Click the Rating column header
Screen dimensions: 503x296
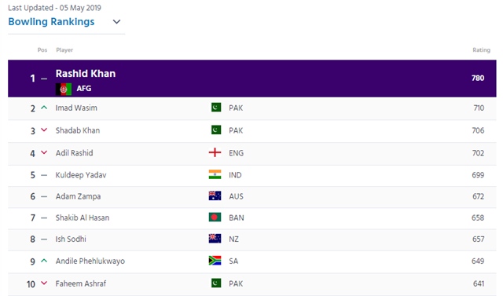[x=481, y=50]
